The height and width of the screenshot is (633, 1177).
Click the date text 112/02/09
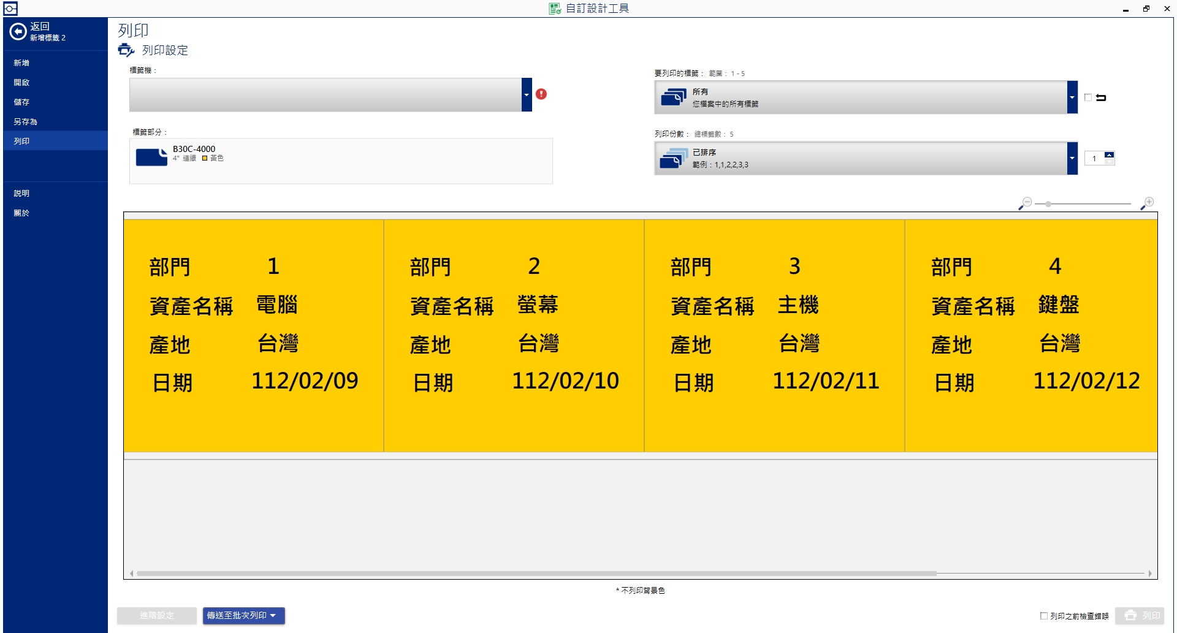point(305,381)
